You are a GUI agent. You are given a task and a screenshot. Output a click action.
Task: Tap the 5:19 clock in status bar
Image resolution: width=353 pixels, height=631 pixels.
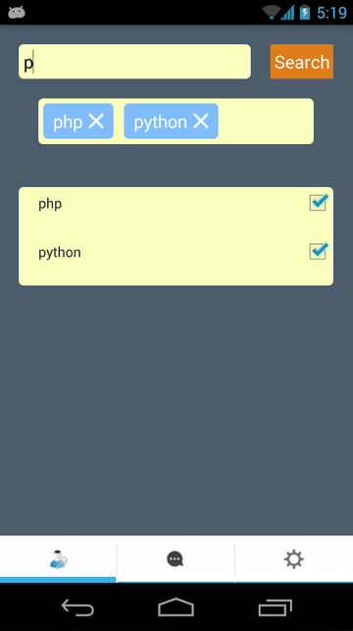pos(331,13)
